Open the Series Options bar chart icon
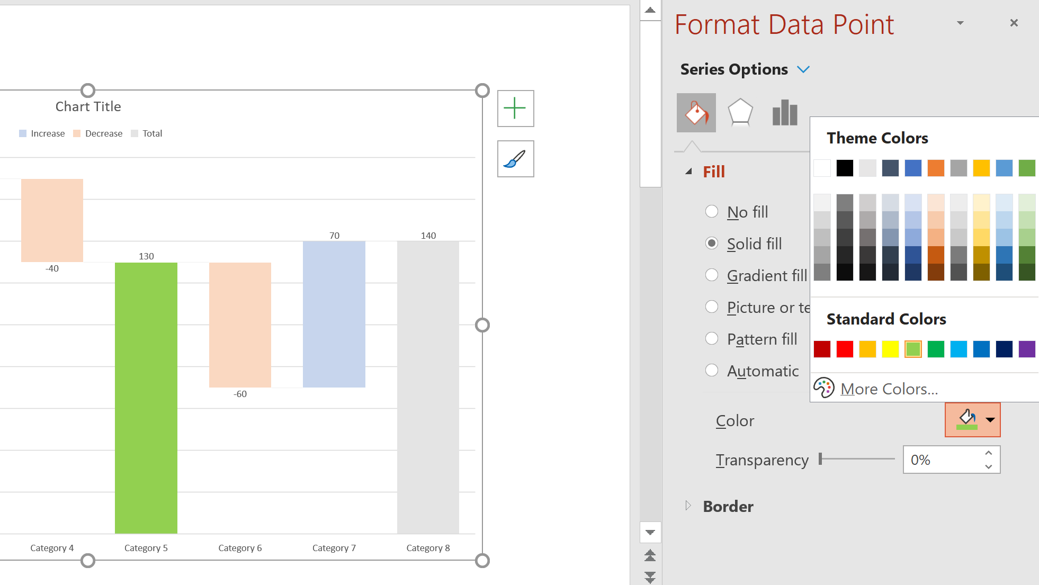The width and height of the screenshot is (1039, 585). (784, 113)
